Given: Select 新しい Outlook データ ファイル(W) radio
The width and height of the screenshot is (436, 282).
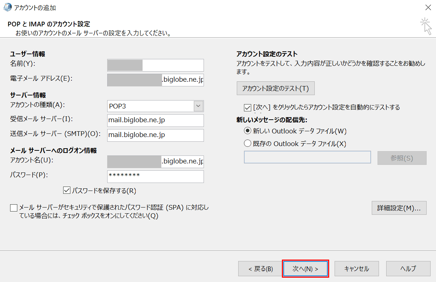Looking at the screenshot, I should 248,131.
